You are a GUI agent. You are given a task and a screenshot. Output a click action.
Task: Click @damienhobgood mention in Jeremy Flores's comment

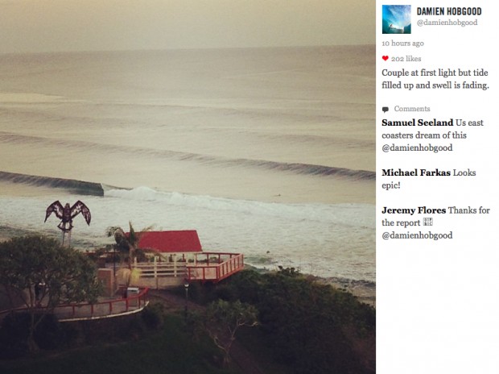[x=417, y=235]
